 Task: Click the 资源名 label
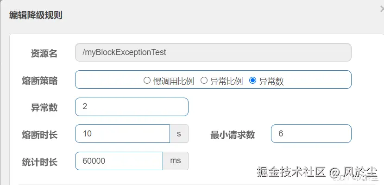pyautogui.click(x=41, y=53)
